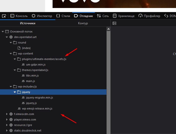The width and height of the screenshot is (176, 134).
Task: Expand the resource://gre node
Action: click(x=7, y=125)
